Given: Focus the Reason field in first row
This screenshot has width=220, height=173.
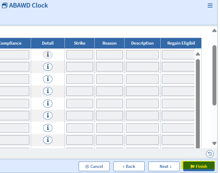Looking at the screenshot, I should [x=109, y=55].
